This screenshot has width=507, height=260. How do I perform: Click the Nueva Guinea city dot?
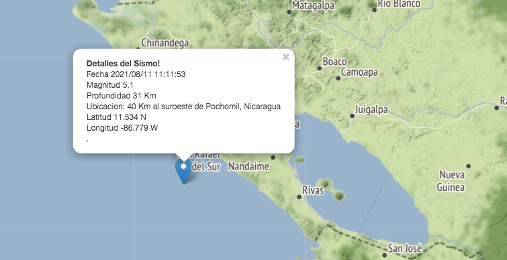(468, 166)
